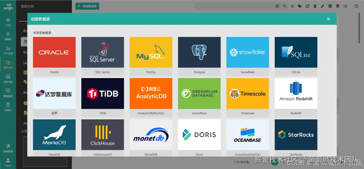Choose the MariaDB data source tile
Image resolution: width=364 pixels, height=169 pixels.
pyautogui.click(x=54, y=138)
